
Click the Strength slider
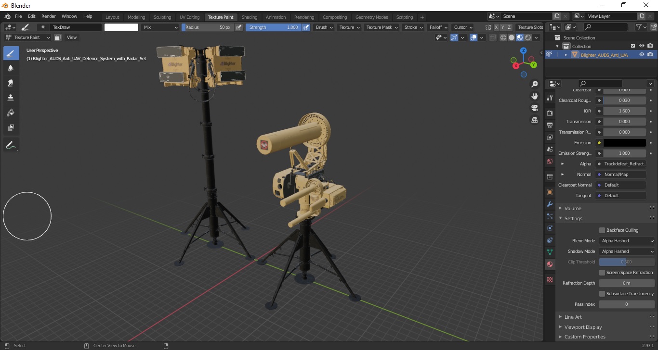click(x=274, y=27)
